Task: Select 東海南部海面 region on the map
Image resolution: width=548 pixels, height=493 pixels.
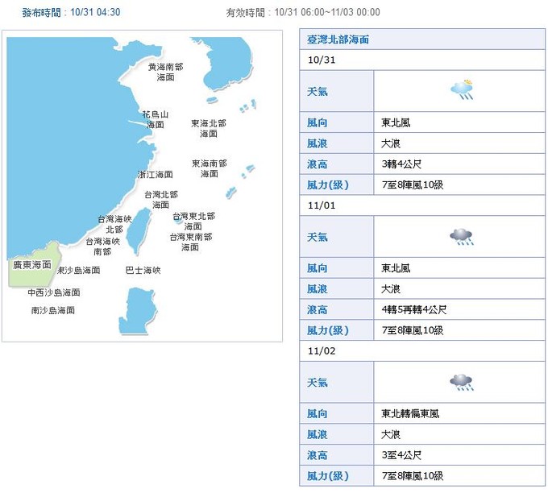Action: 210,168
